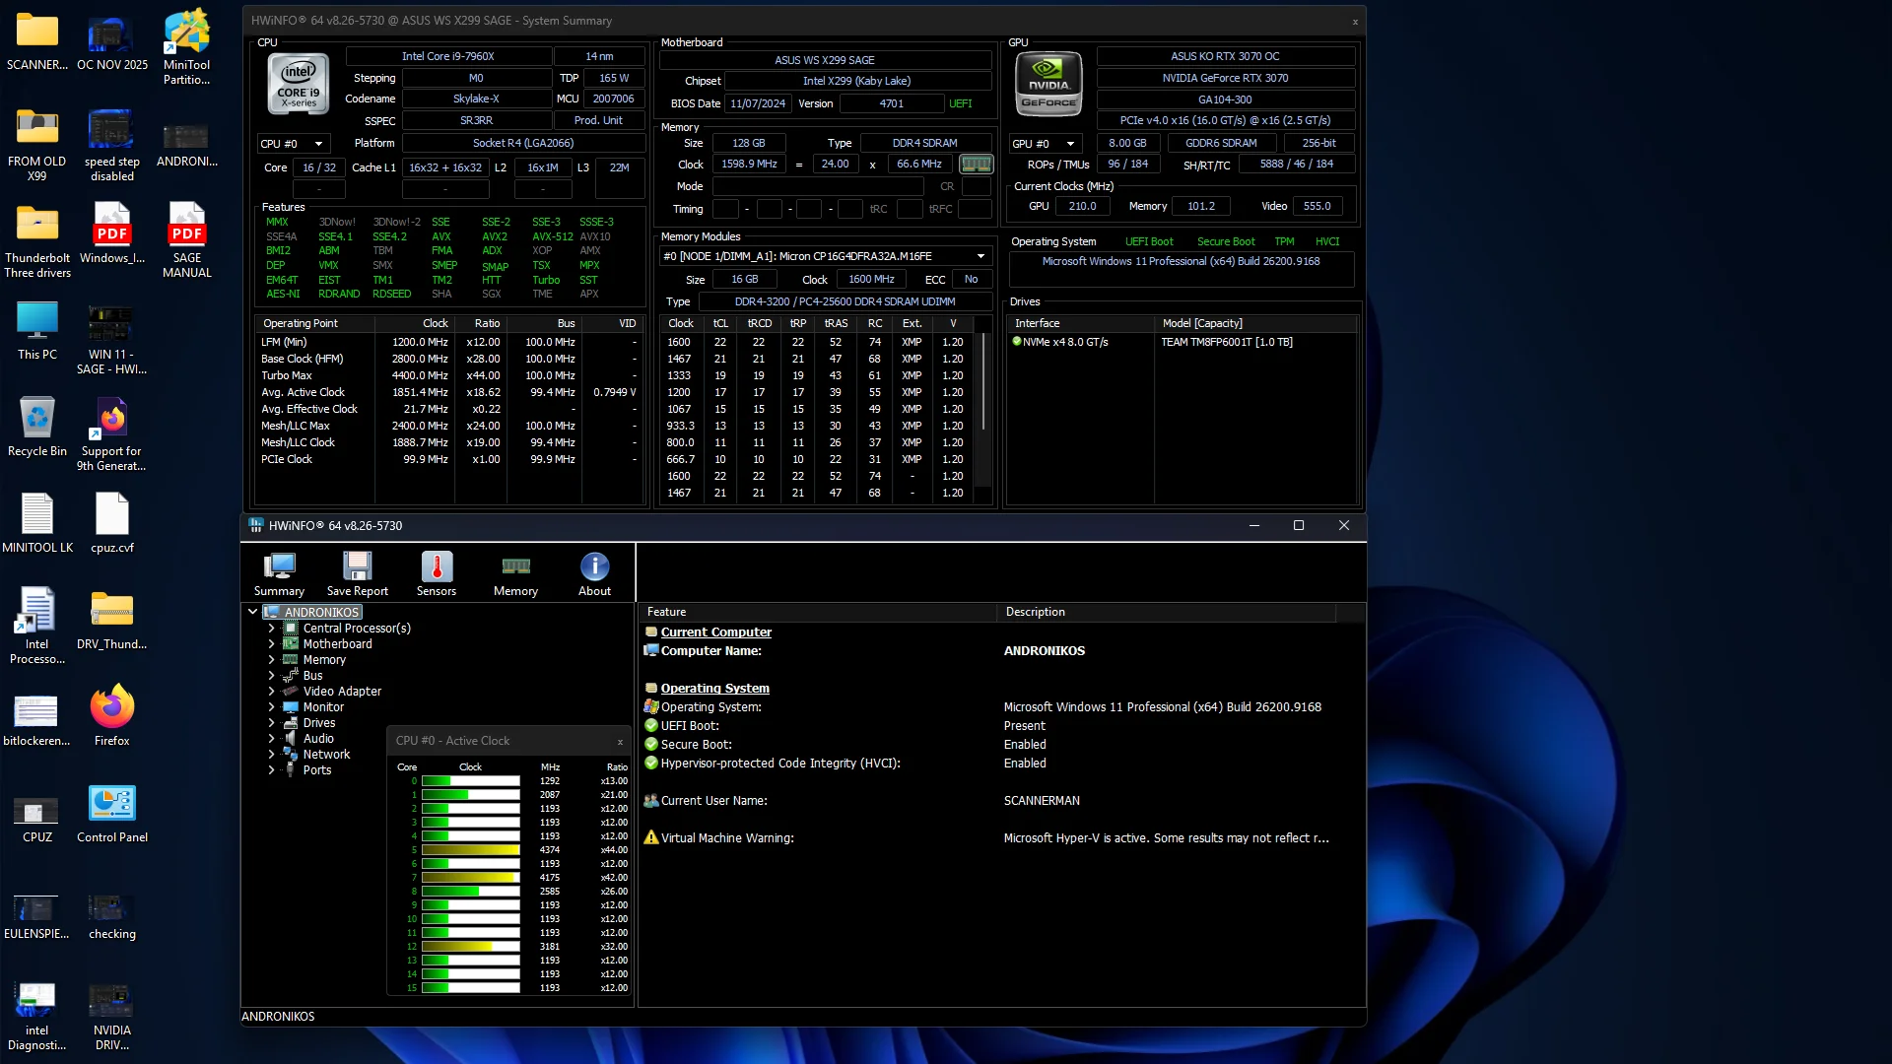Click the Avg. Active Clock row
1892x1064 pixels.
point(448,392)
